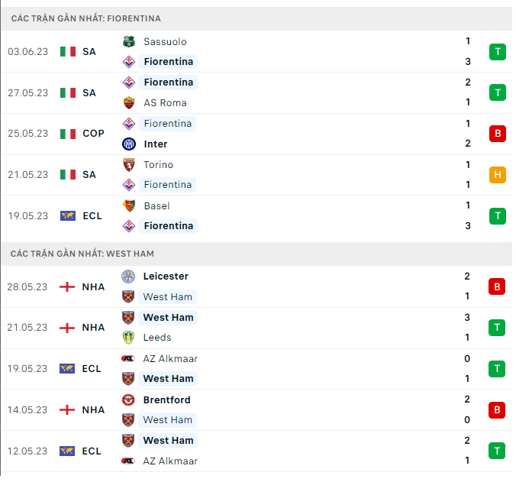Click the Leicester club crest

[128, 277]
